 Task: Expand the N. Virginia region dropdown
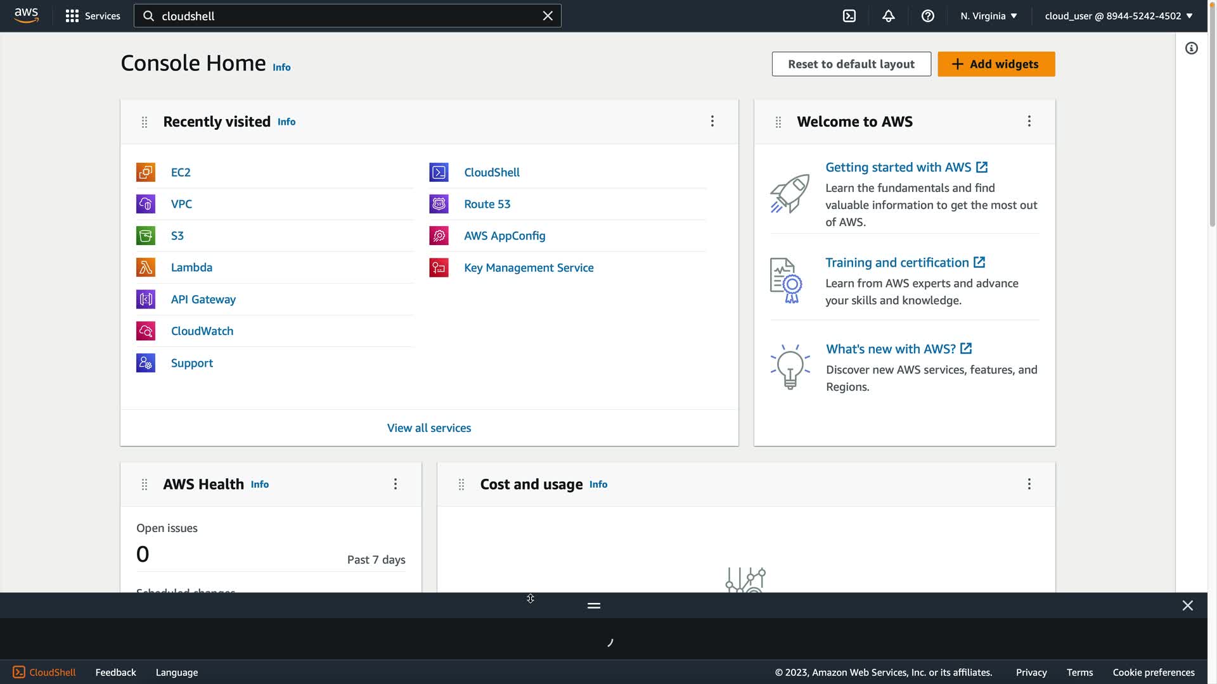click(x=988, y=16)
